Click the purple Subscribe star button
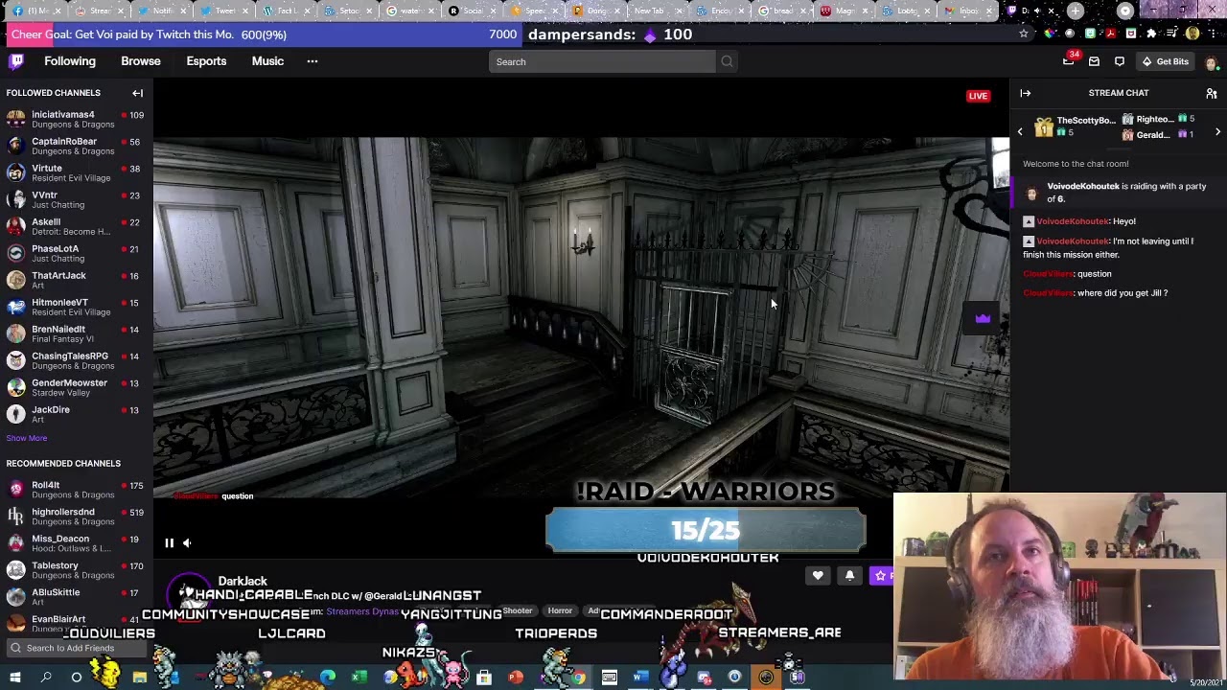 [882, 576]
